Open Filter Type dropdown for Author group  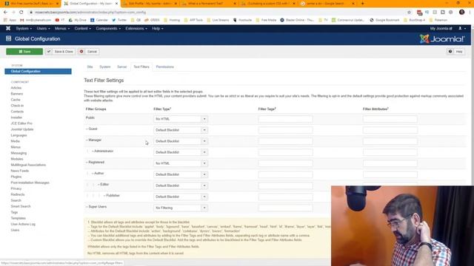click(181, 174)
